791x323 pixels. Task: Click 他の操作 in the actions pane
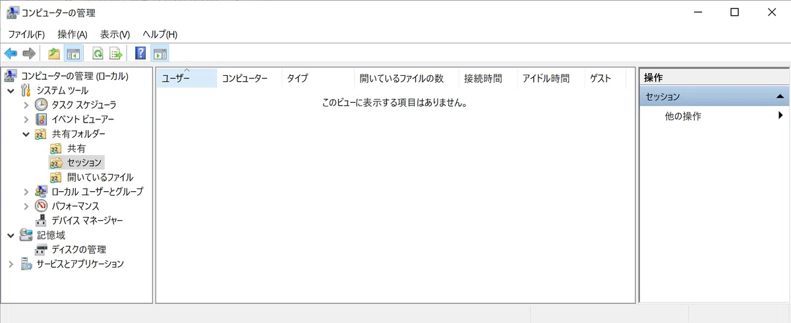(683, 116)
